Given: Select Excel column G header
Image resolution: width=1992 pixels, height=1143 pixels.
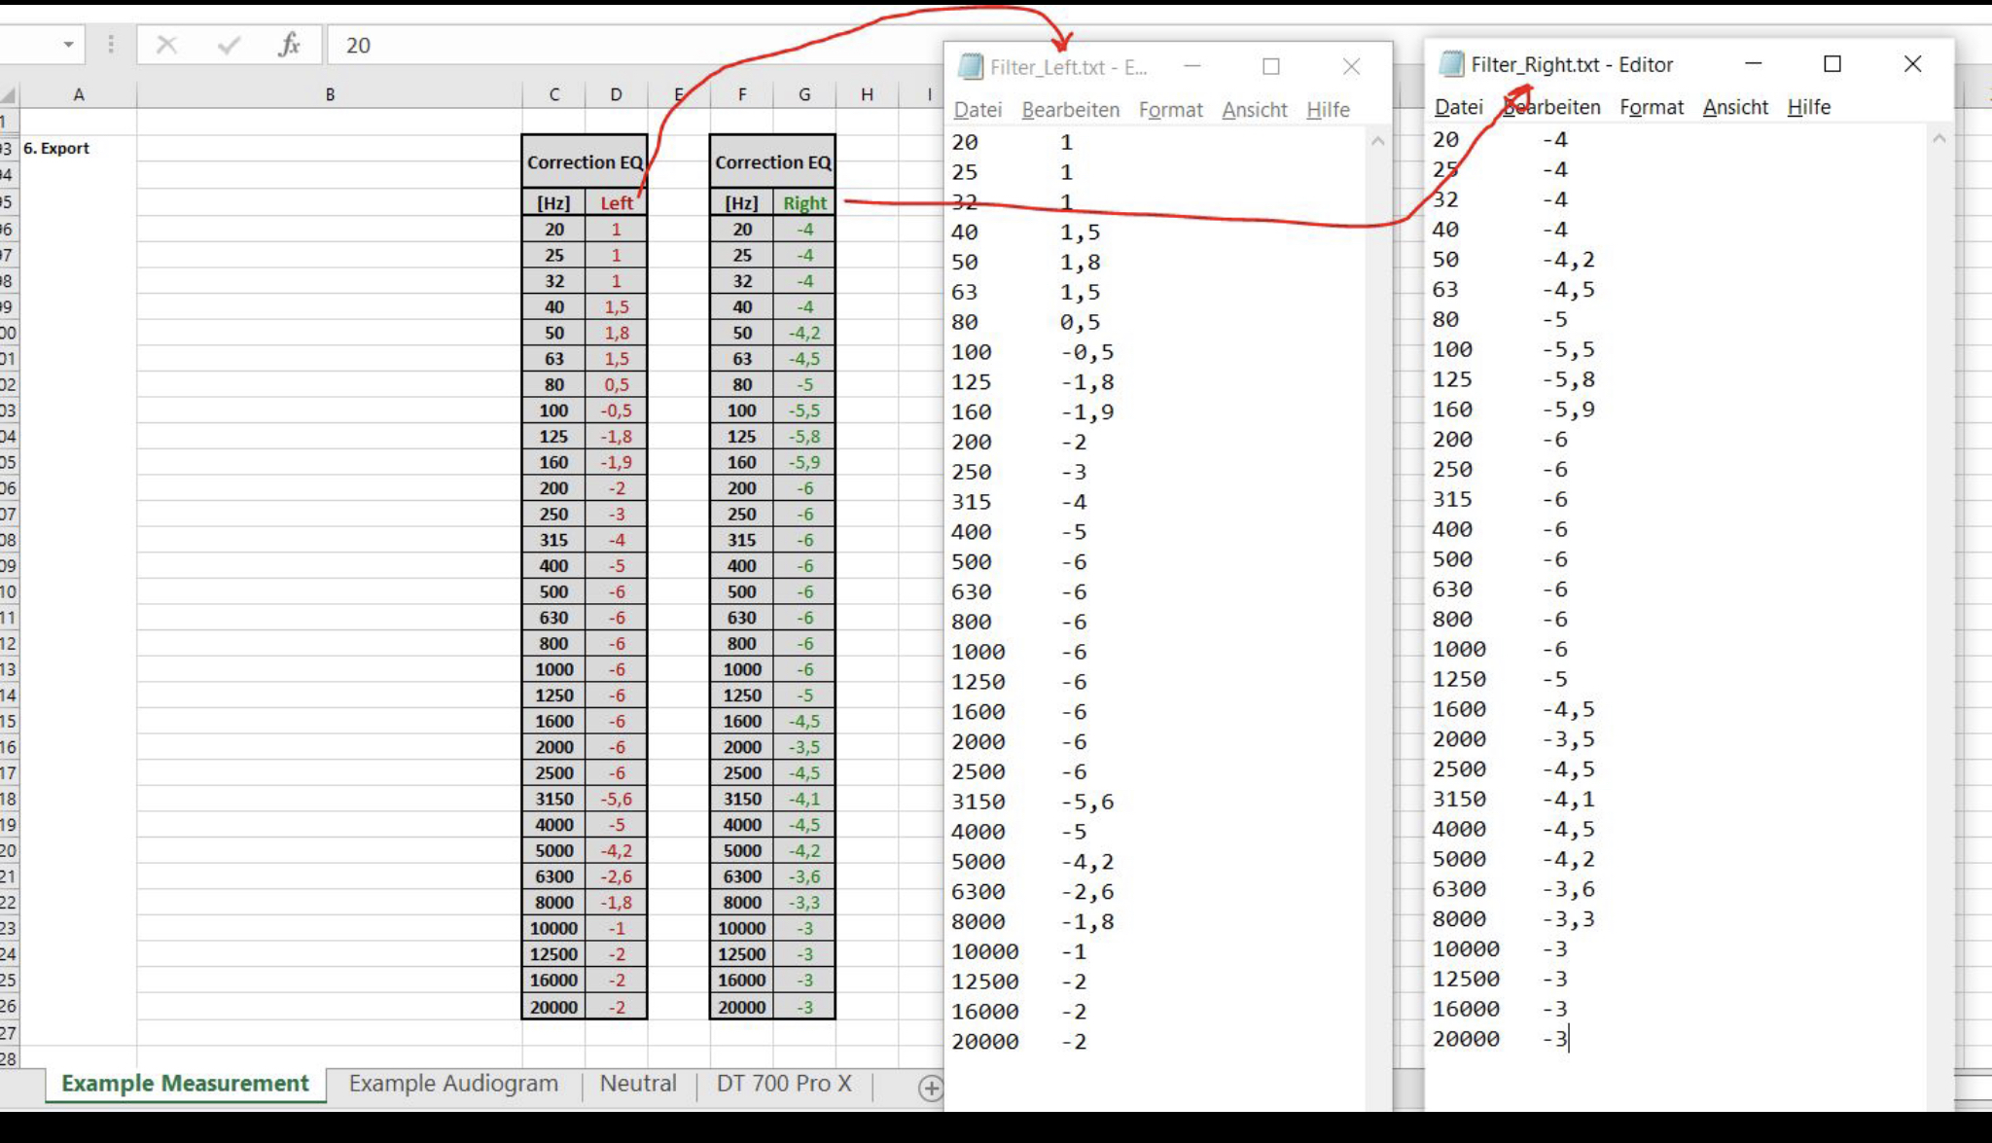Looking at the screenshot, I should 804,94.
